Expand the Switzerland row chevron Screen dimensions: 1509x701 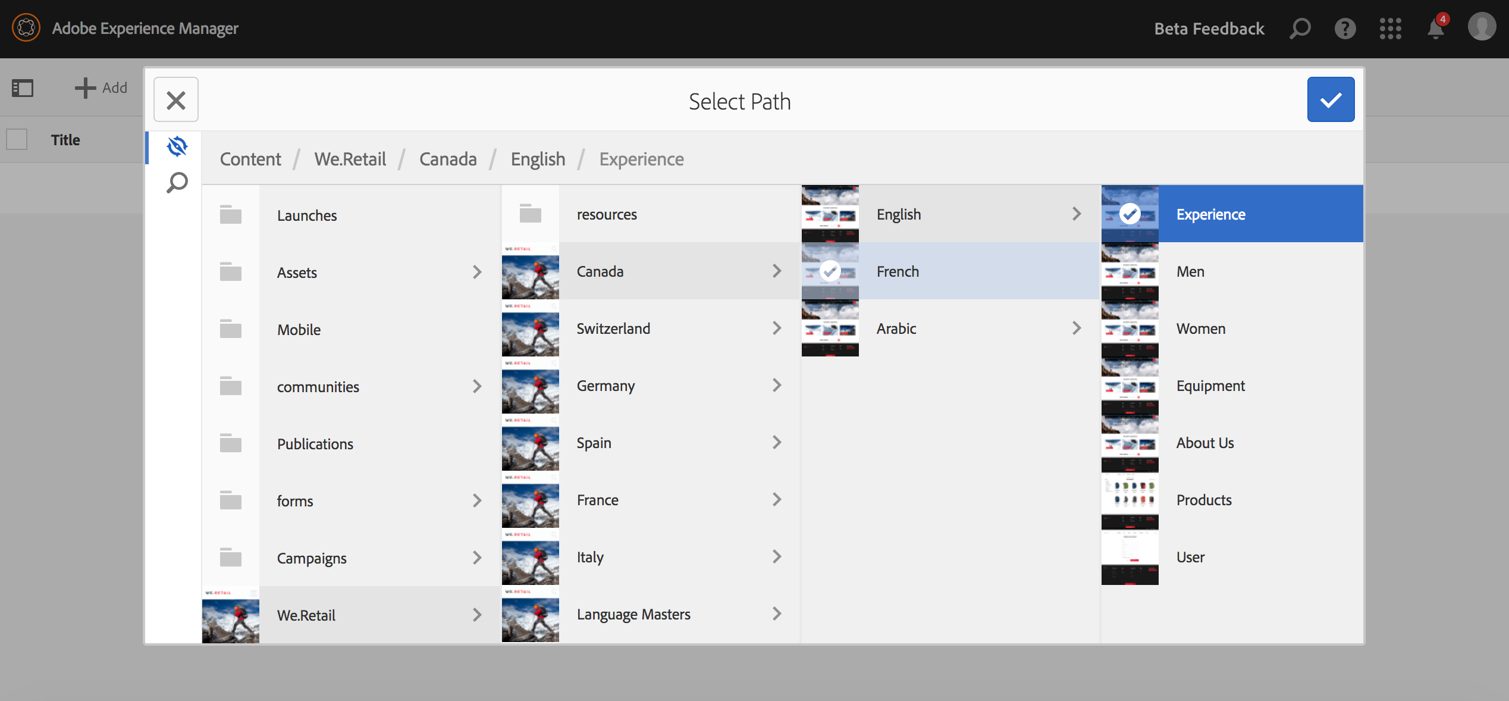click(x=776, y=328)
